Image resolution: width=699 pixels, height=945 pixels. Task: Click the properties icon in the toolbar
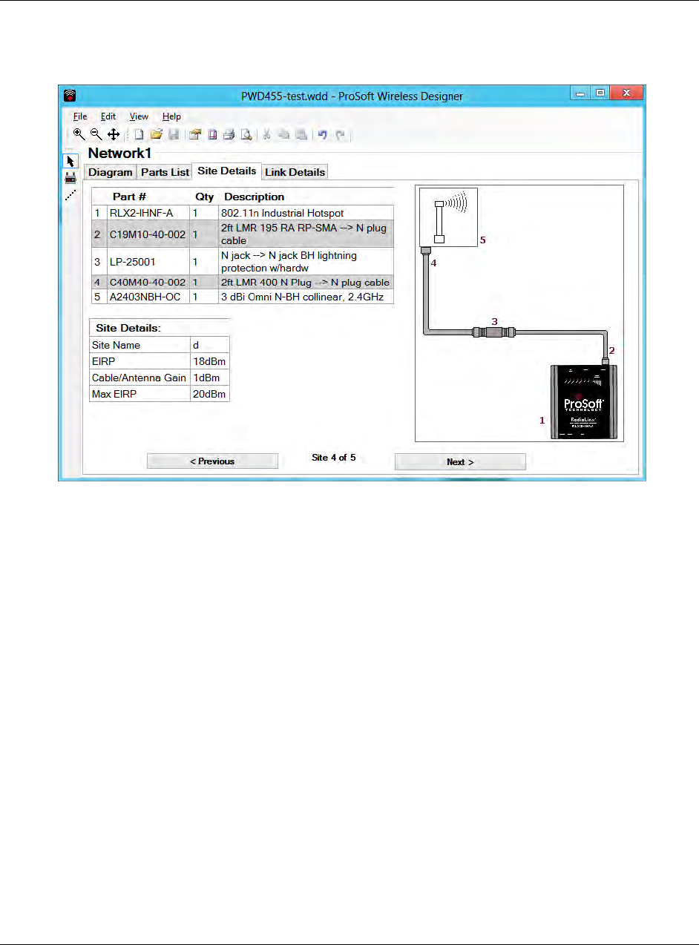[195, 134]
